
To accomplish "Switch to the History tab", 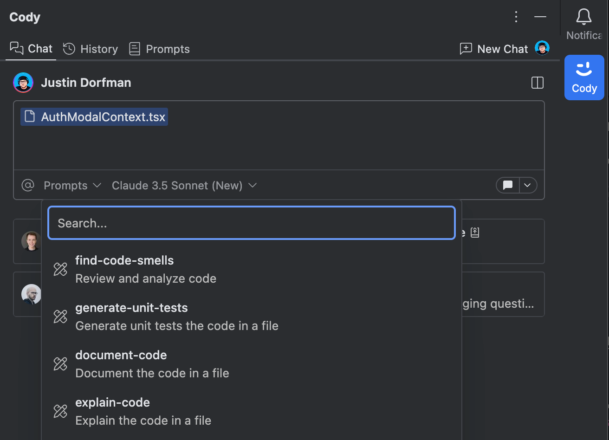I will point(91,49).
